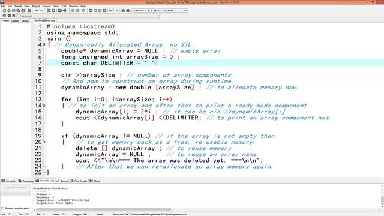The image size is (384, 216).
Task: Click the Replace toolbar icon
Action: tap(53, 11)
